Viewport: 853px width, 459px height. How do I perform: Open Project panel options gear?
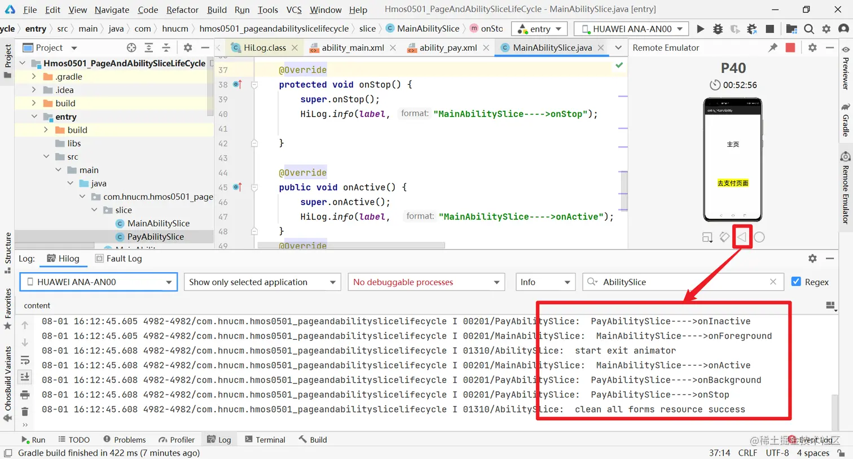pos(188,47)
